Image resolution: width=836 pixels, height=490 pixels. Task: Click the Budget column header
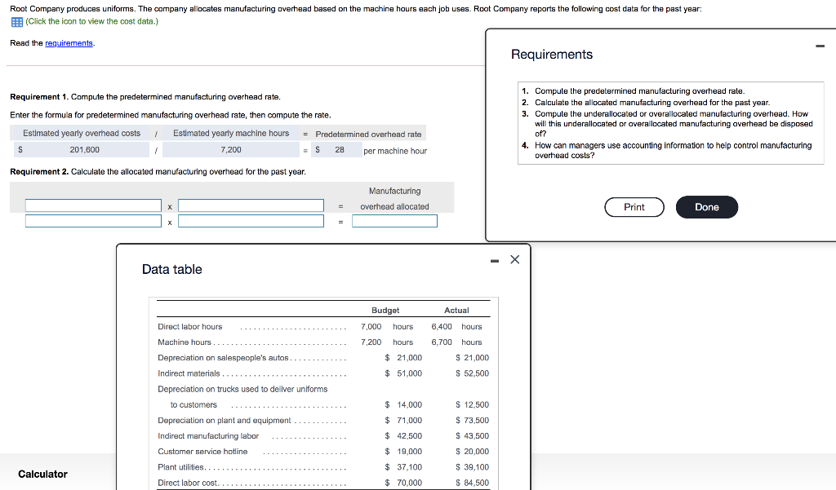coord(385,311)
